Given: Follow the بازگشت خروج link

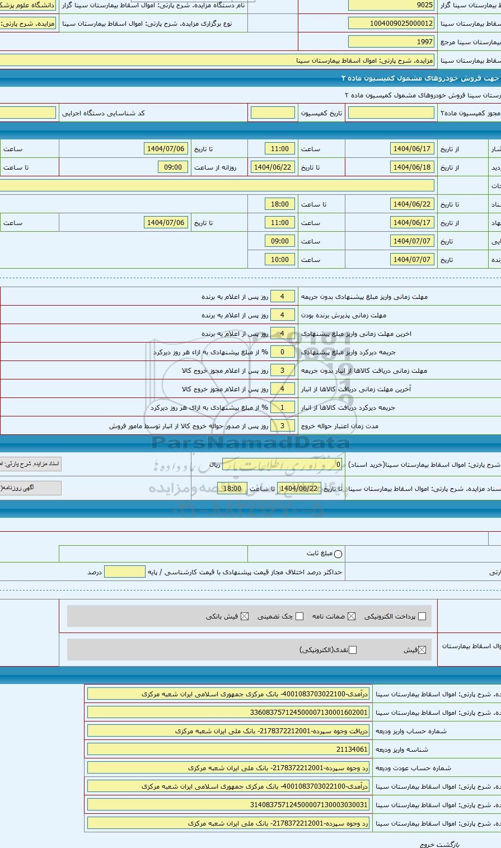Looking at the screenshot, I should pos(440,844).
